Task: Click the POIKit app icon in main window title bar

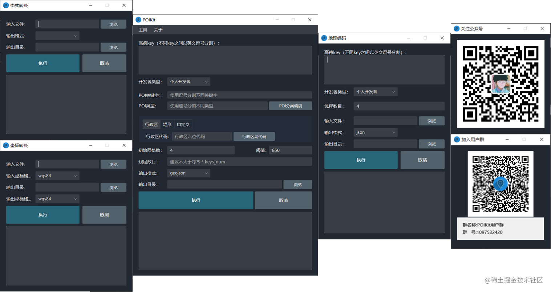Action: click(x=138, y=20)
